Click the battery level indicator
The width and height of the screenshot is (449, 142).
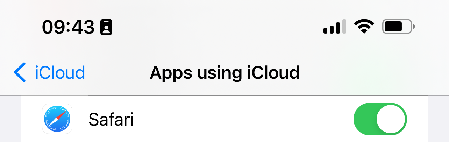[x=397, y=27]
